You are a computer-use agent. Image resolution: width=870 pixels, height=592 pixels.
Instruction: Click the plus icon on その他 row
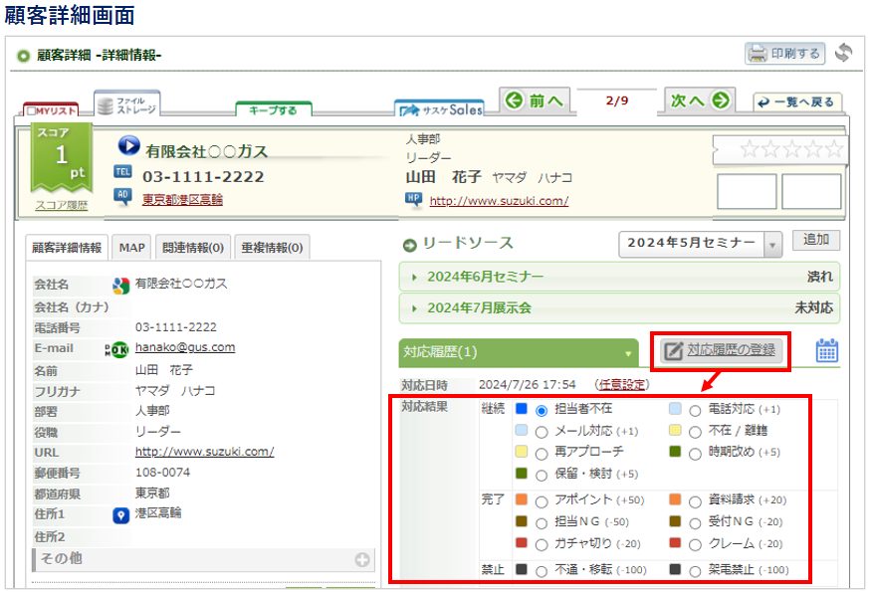pos(363,559)
